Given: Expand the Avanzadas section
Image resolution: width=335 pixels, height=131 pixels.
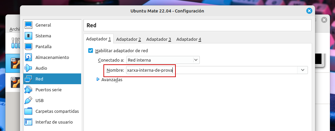Looking at the screenshot, I should coord(98,79).
